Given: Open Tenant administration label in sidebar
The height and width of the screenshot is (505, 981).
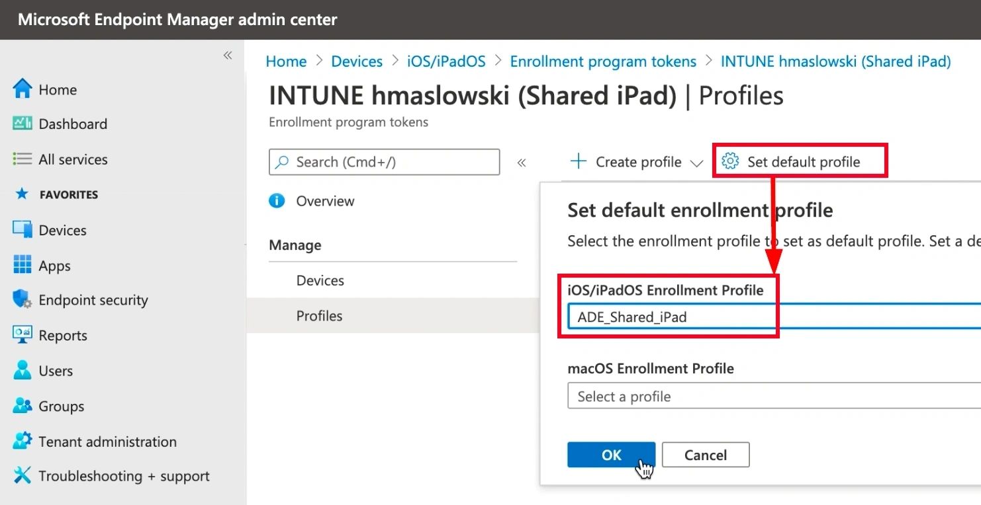Looking at the screenshot, I should click(107, 442).
